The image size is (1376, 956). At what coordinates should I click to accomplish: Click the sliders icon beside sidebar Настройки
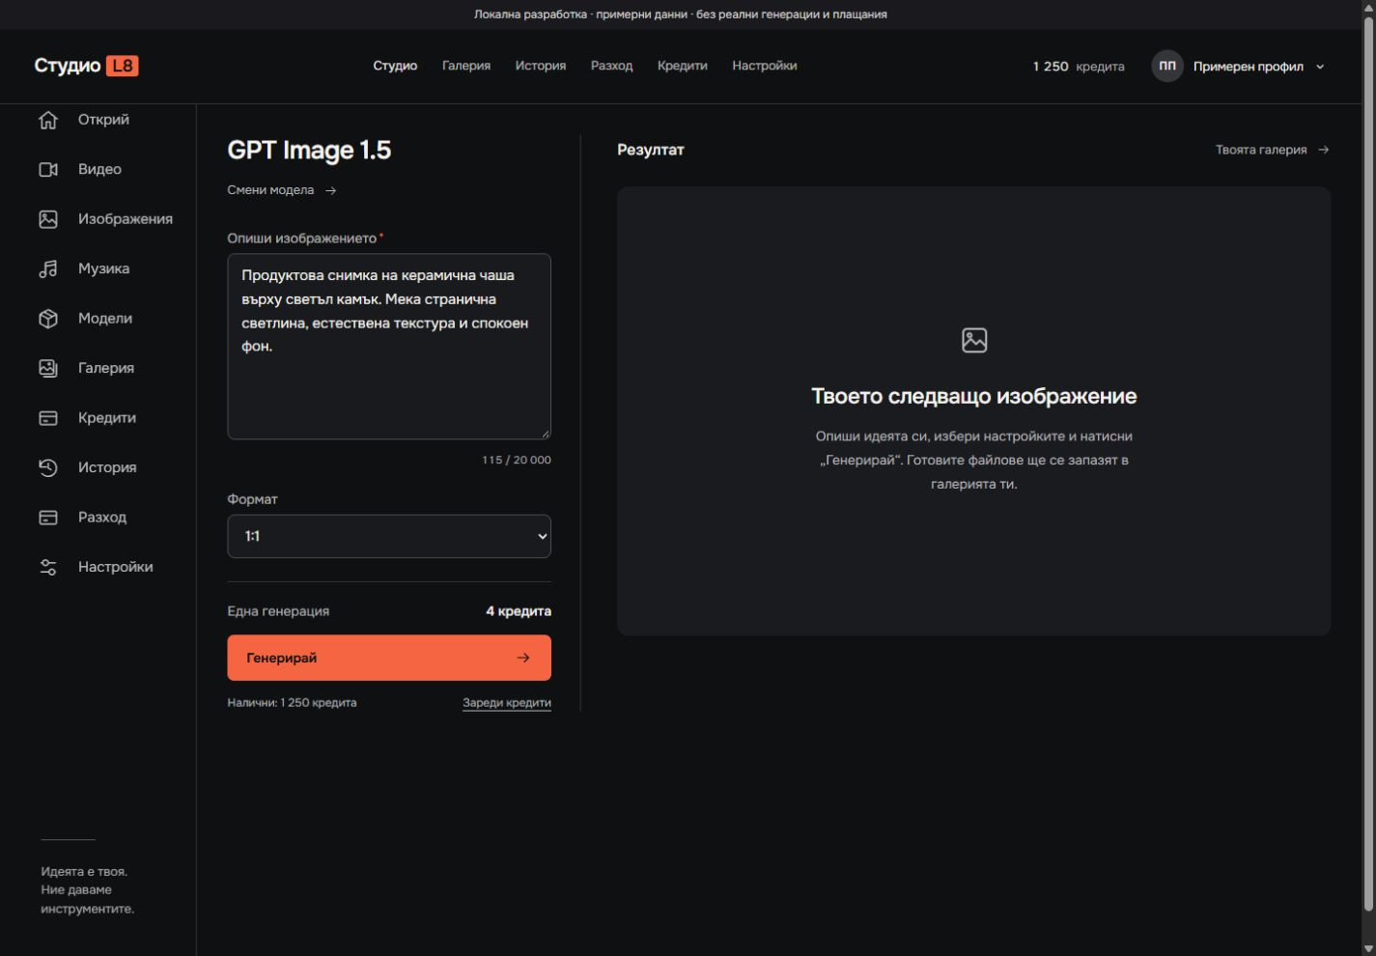[x=48, y=567]
